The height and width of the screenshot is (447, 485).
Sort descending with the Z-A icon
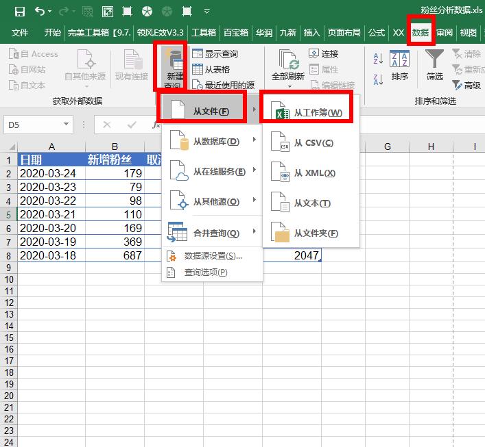pyautogui.click(x=378, y=79)
